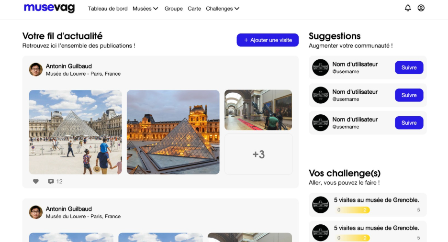Show the +3 additional photos

click(x=258, y=154)
